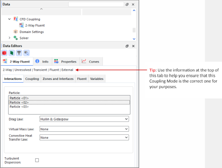Screen dimensions: 222x168
Task: Switch to the 2-Way Fluent editor tab
Action: pos(17,61)
